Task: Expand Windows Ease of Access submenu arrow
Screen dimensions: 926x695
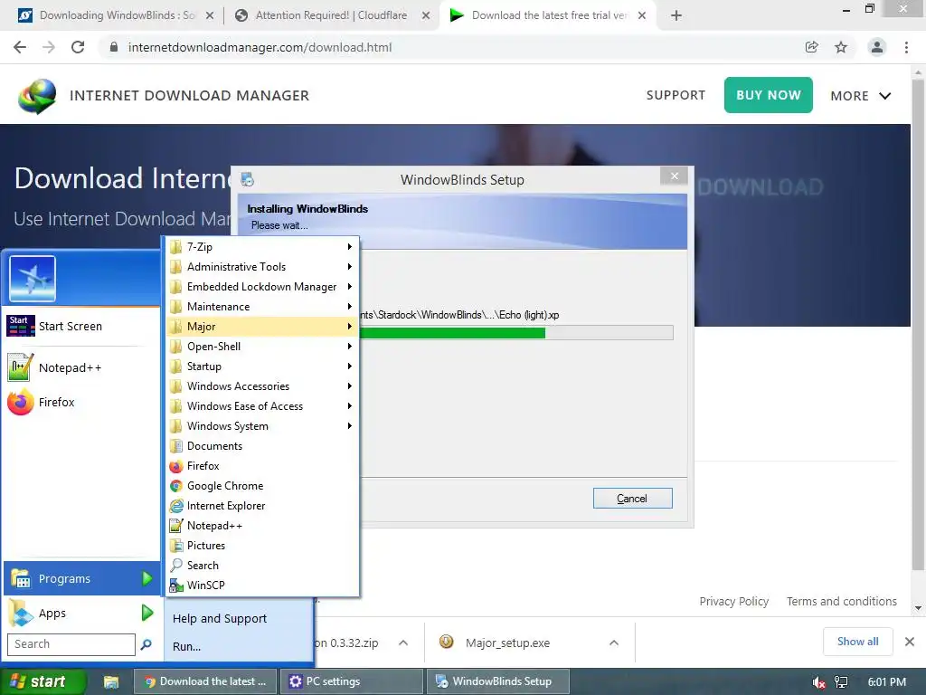Action: coord(350,406)
